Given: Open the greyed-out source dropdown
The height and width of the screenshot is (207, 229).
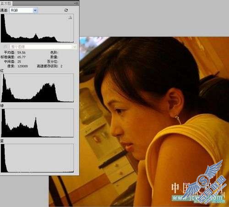Looking at the screenshot, I should 44,47.
